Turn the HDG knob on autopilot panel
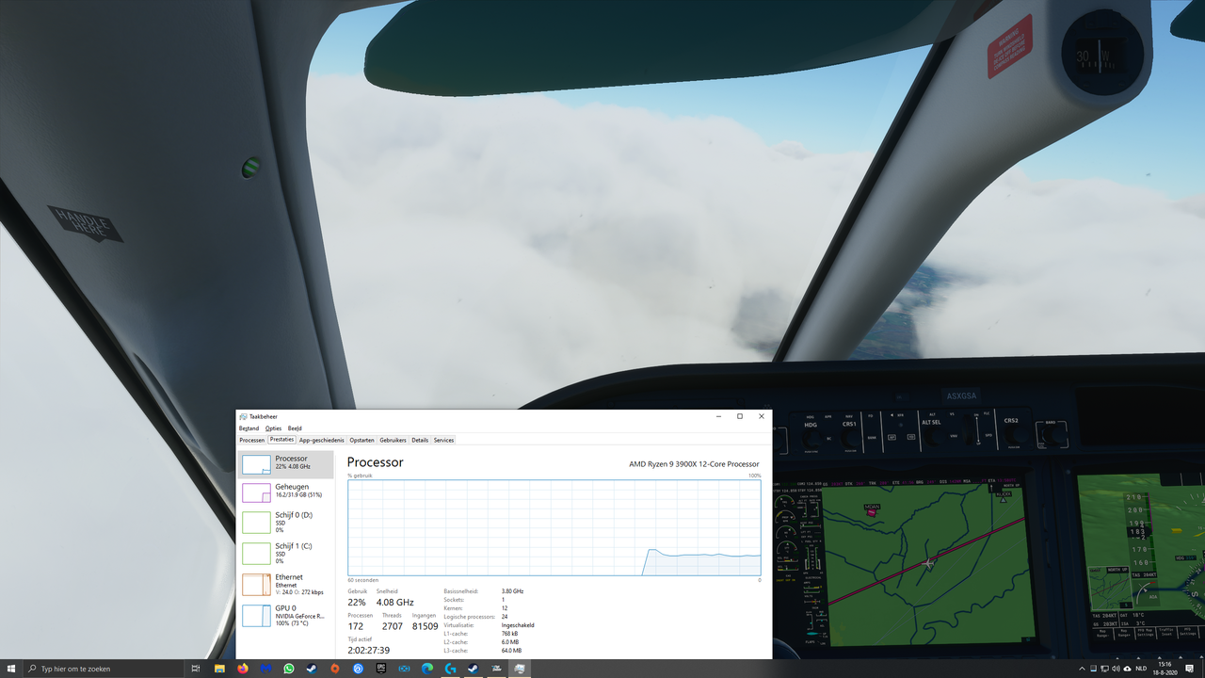 point(811,439)
